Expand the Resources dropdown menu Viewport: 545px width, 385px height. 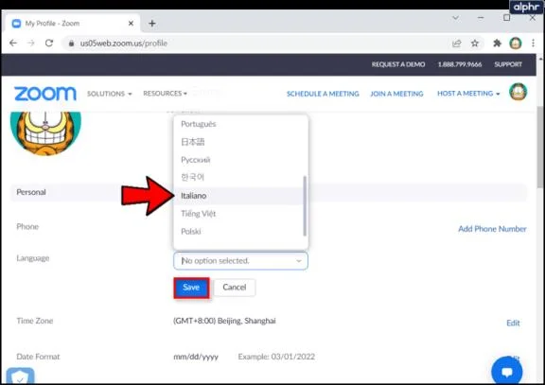pos(165,94)
